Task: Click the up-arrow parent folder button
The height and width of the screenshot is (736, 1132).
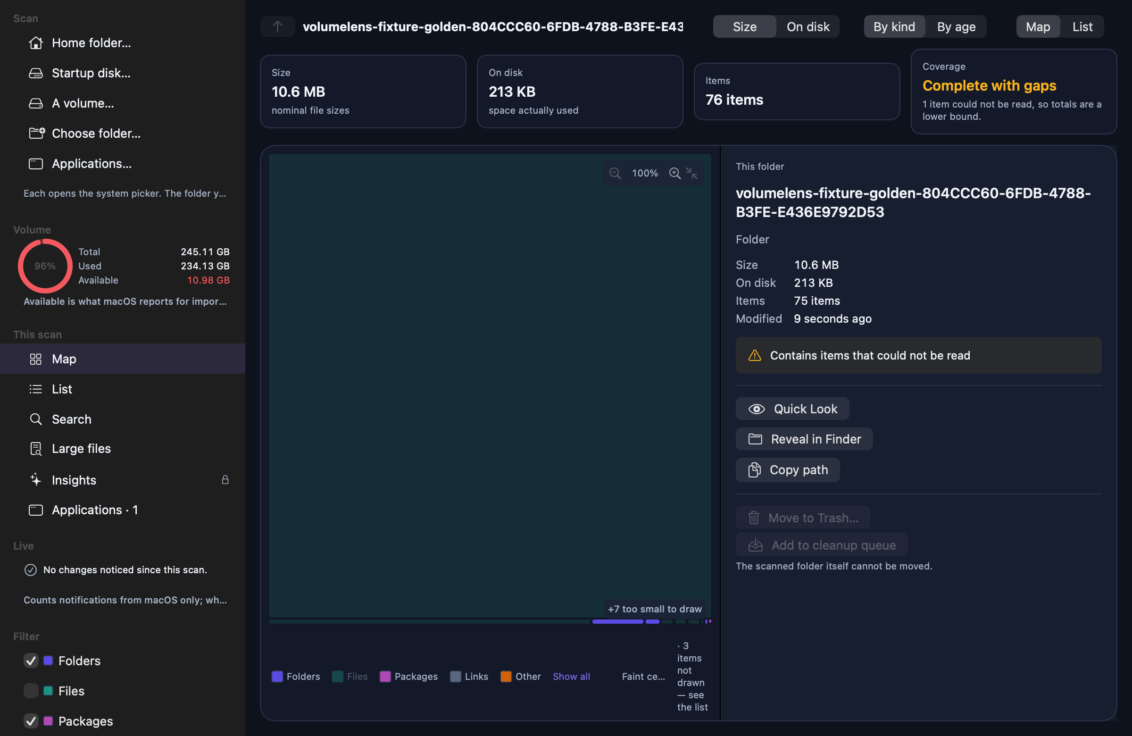Action: [277, 26]
